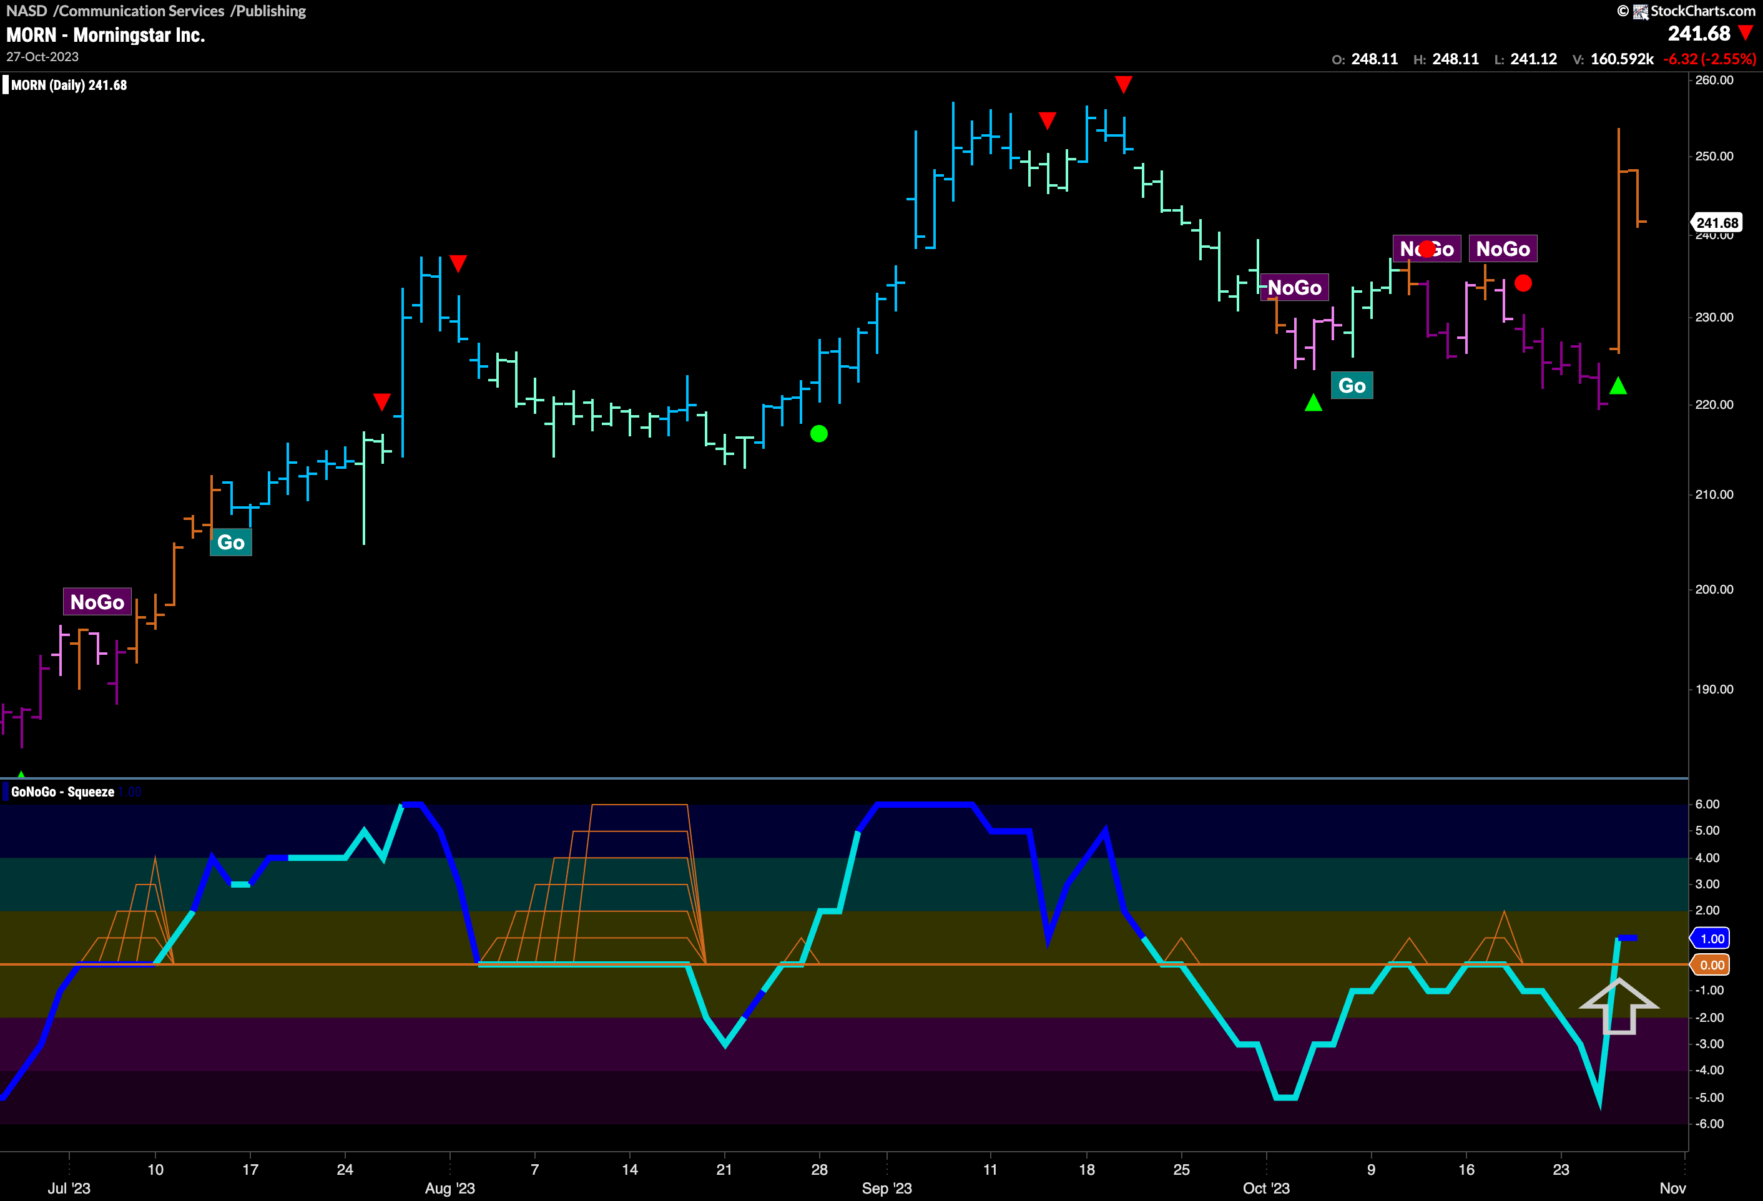Click the rightmost NoGo label near October 16
Screen dimensions: 1763x1201
click(1503, 249)
